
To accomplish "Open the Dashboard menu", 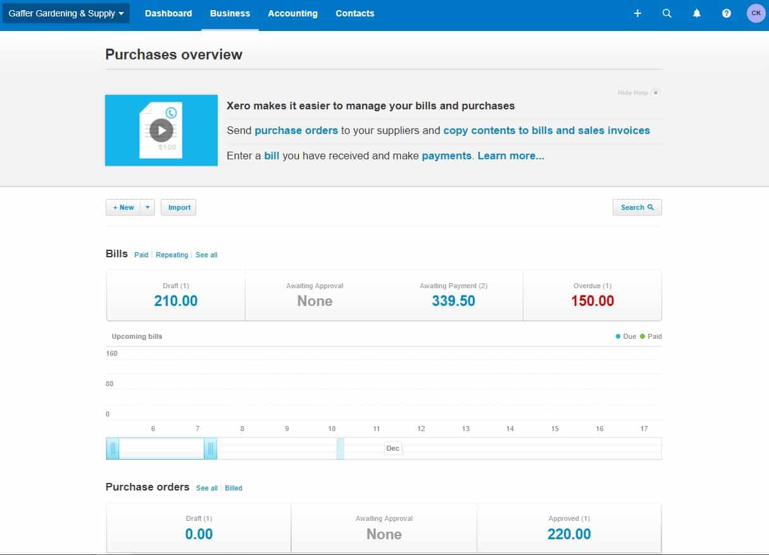I will click(x=168, y=13).
